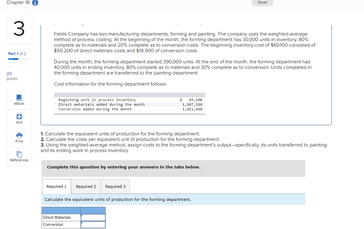Switch to the Required 3 tab
The height and width of the screenshot is (229, 364).
(x=115, y=186)
